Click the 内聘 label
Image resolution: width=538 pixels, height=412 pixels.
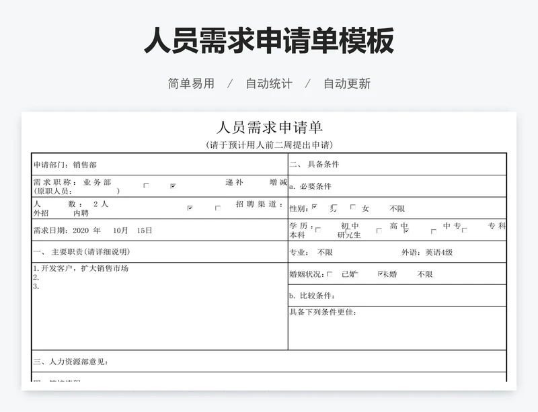81,213
